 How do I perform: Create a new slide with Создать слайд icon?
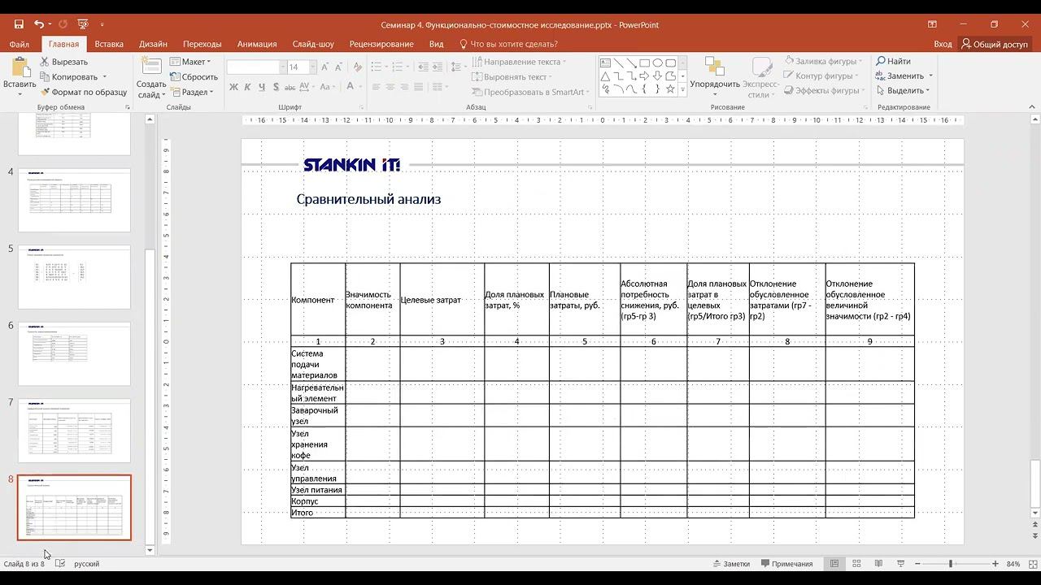[151, 67]
